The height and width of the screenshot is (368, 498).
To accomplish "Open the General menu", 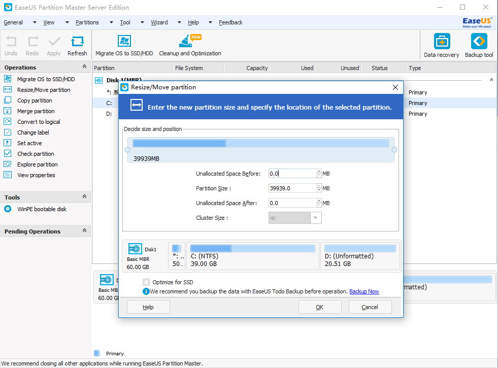I will tap(13, 22).
